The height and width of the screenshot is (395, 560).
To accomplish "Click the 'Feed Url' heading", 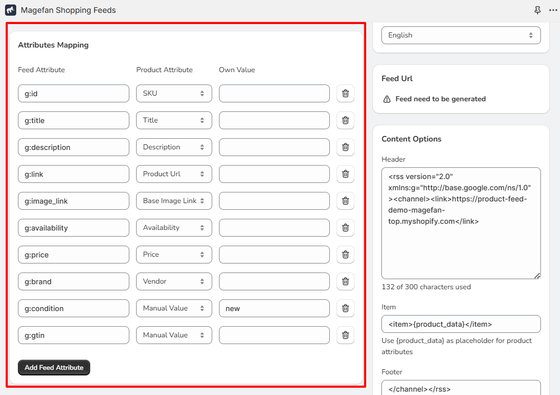I will click(x=397, y=78).
